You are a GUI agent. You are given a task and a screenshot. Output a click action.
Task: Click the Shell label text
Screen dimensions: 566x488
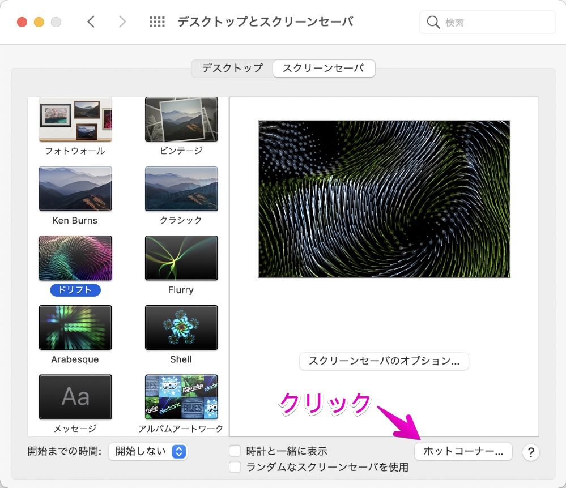(x=181, y=359)
